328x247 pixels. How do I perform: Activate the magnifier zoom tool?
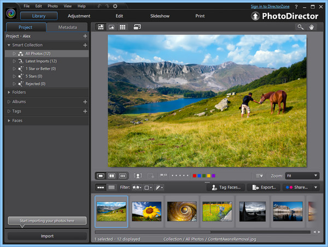pos(301,27)
